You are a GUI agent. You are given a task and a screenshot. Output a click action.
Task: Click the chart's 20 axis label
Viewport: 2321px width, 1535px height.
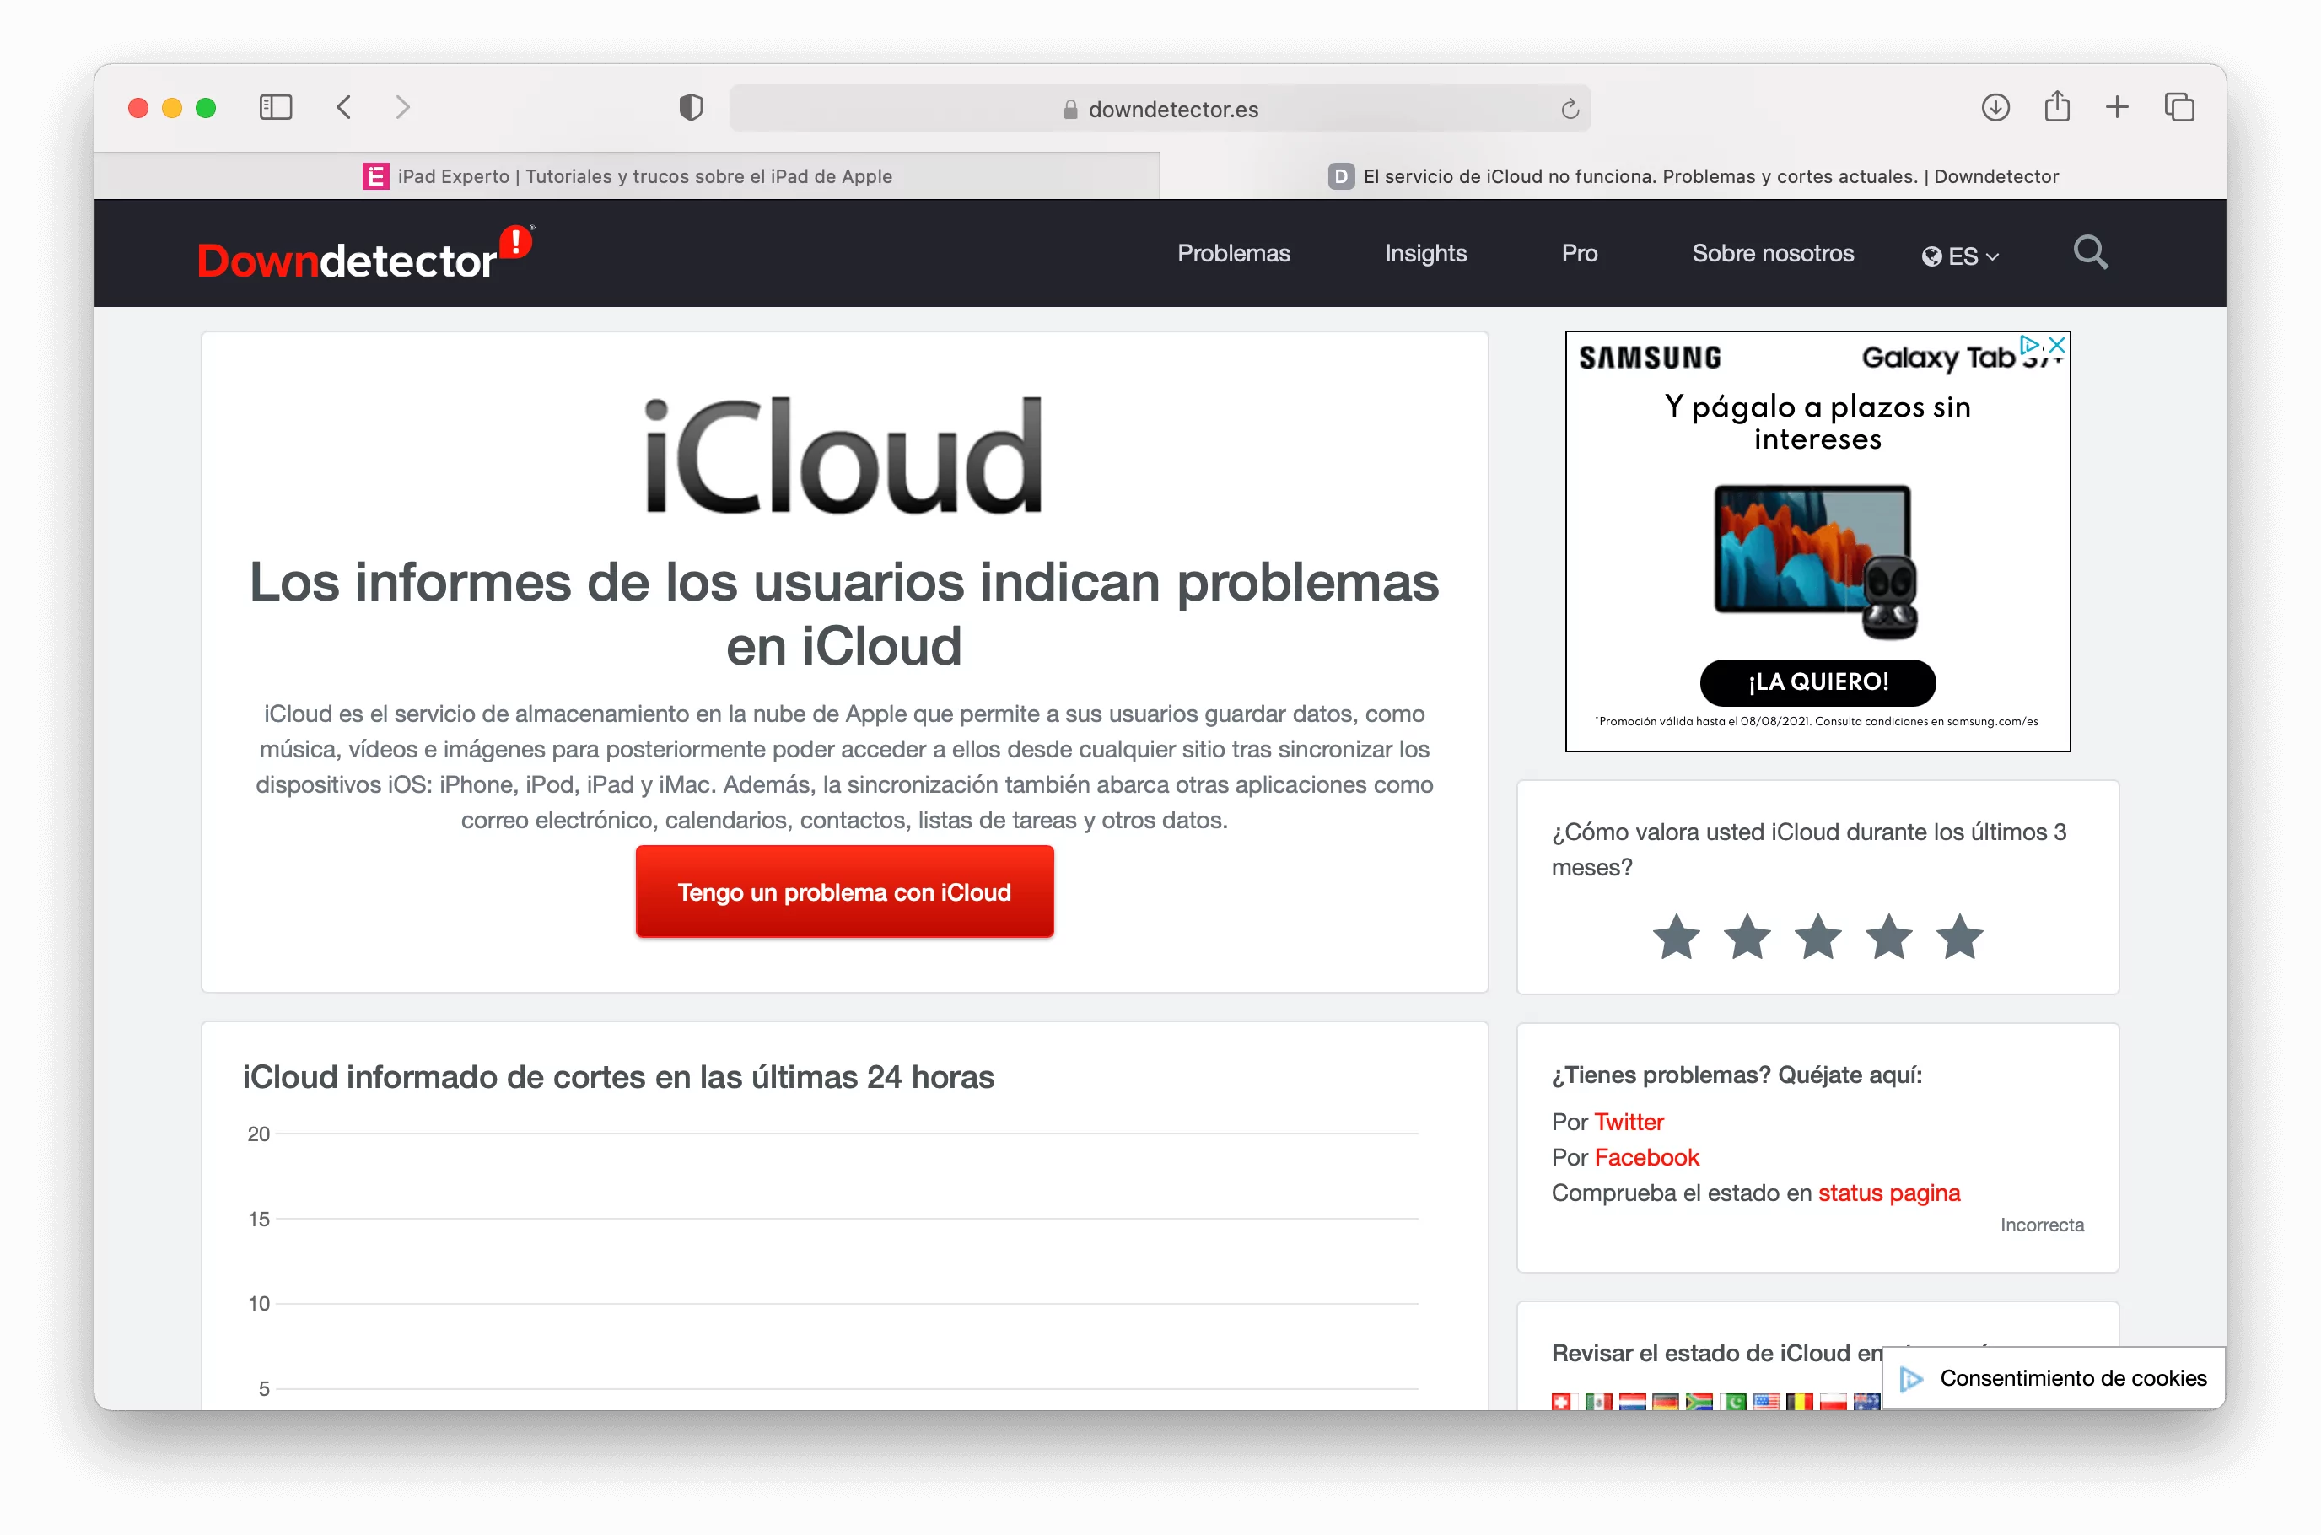[x=258, y=1134]
